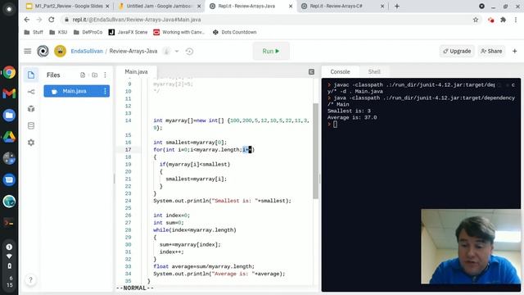Click line 24 println Smallest statement
The image size is (524, 295).
pos(222,201)
